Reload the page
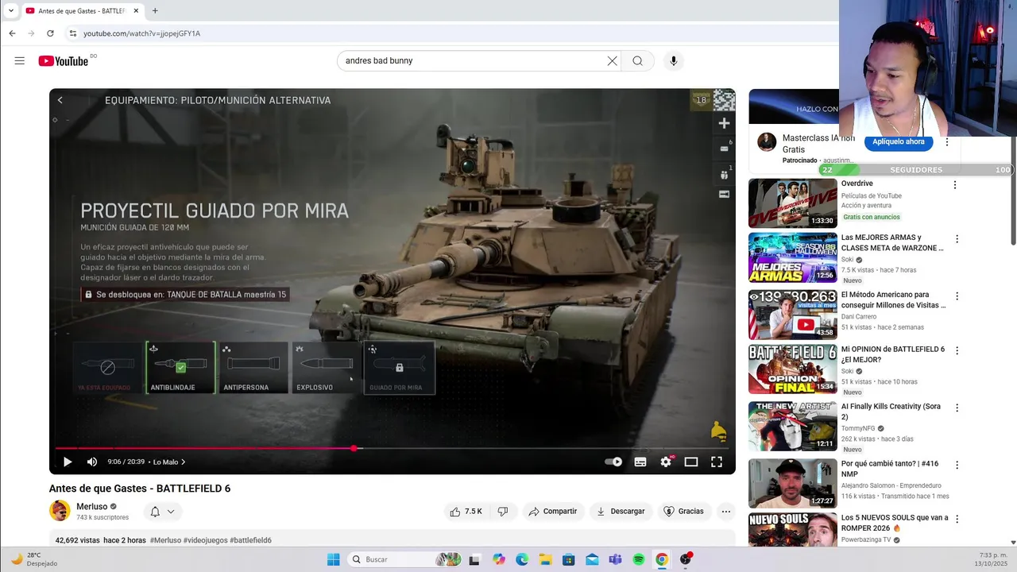Viewport: 1017px width, 572px height. pyautogui.click(x=50, y=33)
